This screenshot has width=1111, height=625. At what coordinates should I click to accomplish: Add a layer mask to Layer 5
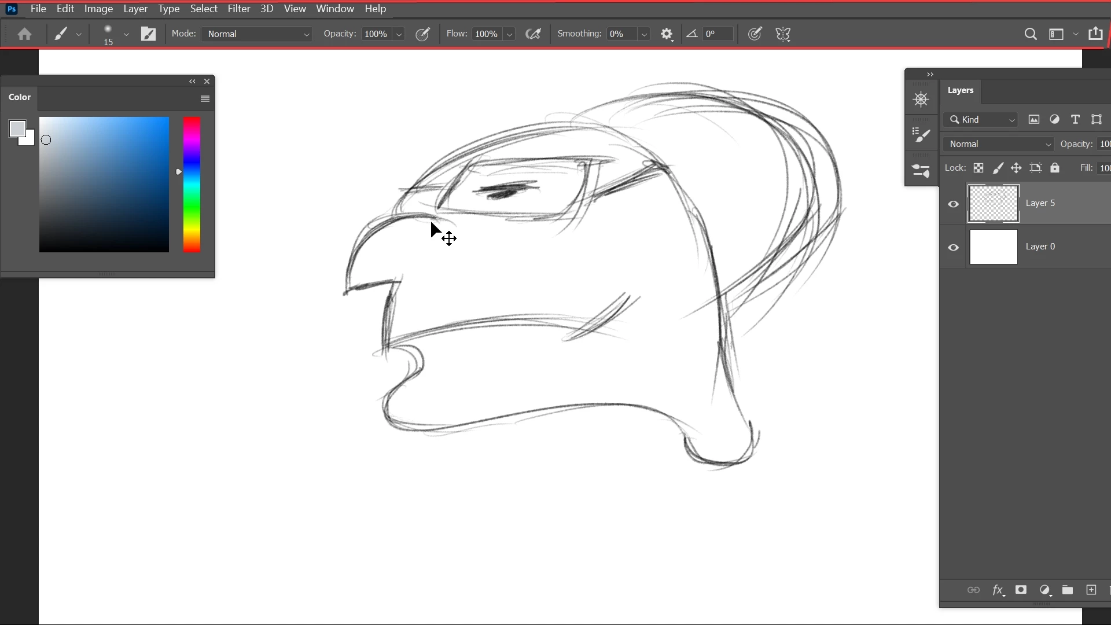1021,590
